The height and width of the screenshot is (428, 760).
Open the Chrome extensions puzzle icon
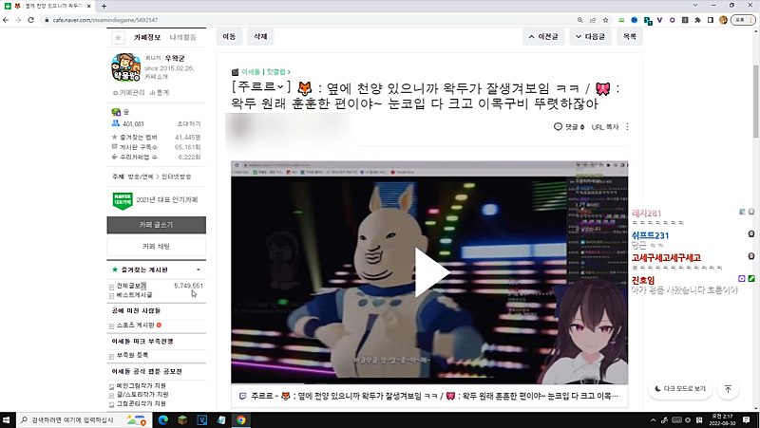coord(696,19)
